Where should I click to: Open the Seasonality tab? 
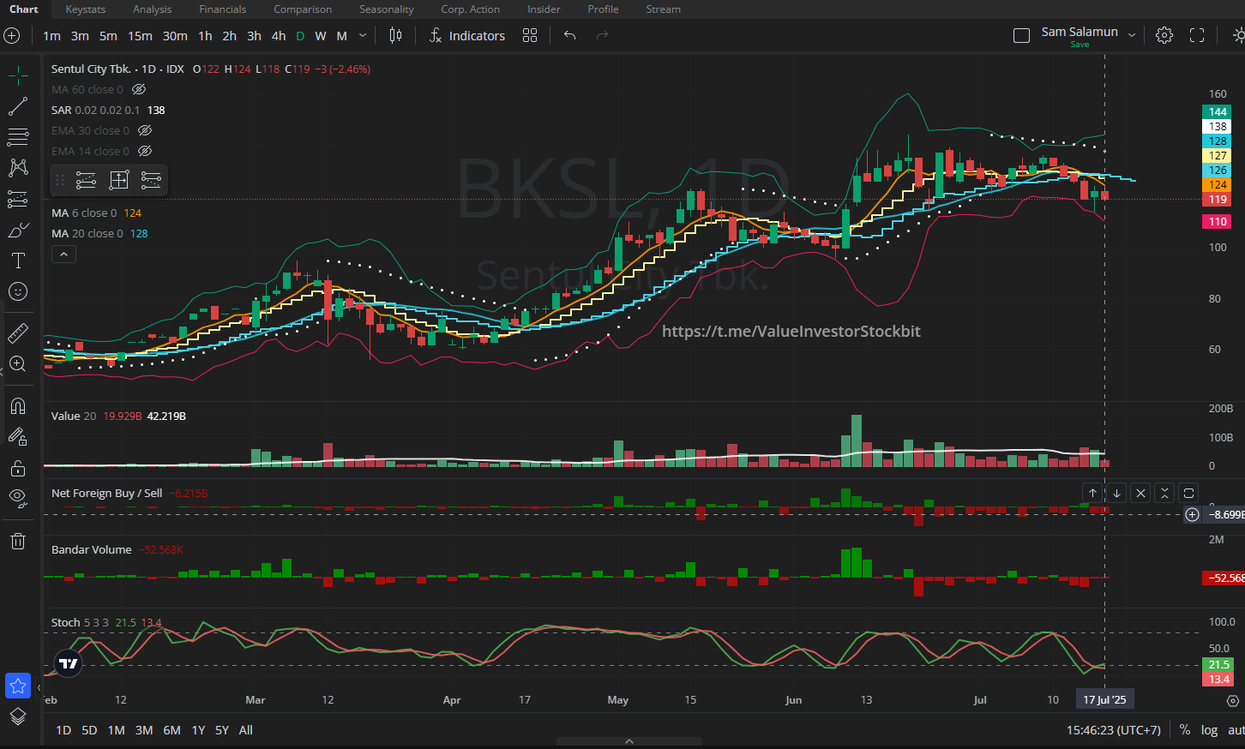click(386, 9)
